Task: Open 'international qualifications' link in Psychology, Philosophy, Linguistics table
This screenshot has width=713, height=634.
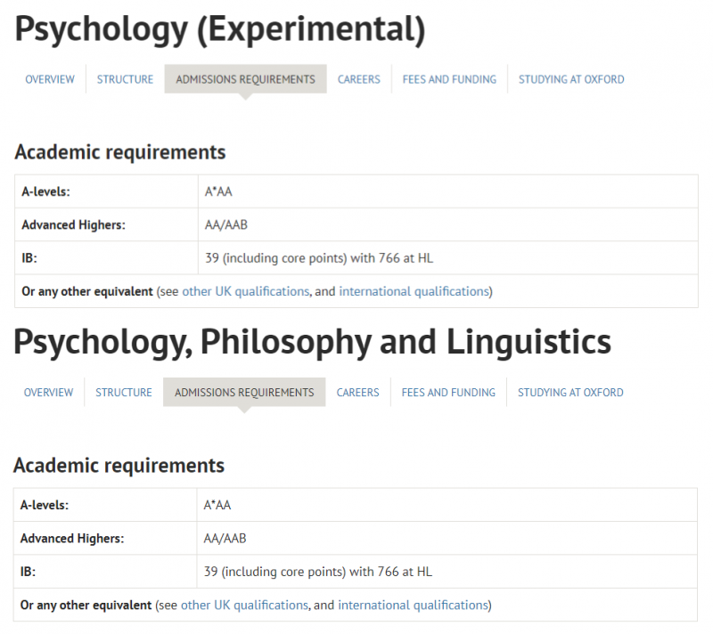Action: coord(413,606)
